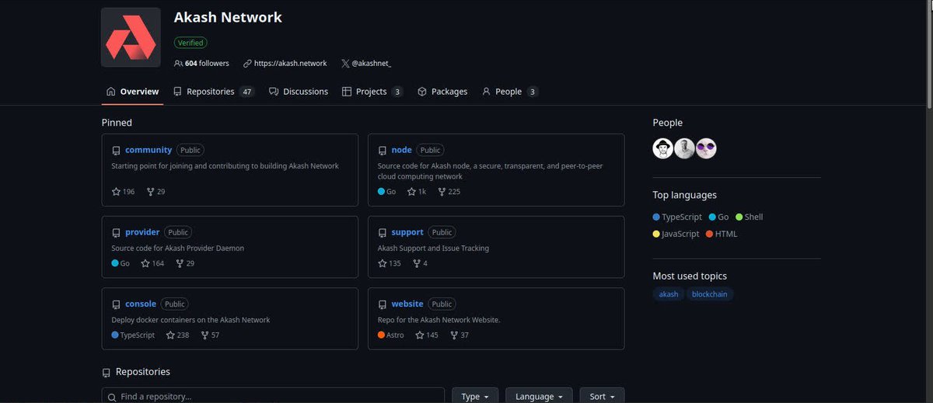Open the member avatar with purple sunglasses

tap(706, 149)
